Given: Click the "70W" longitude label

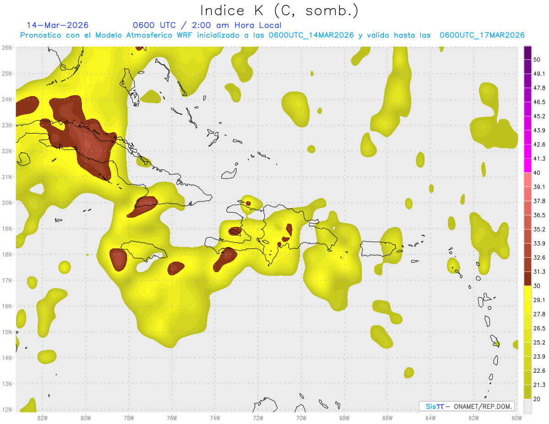Looking at the screenshot, I should 301,418.
